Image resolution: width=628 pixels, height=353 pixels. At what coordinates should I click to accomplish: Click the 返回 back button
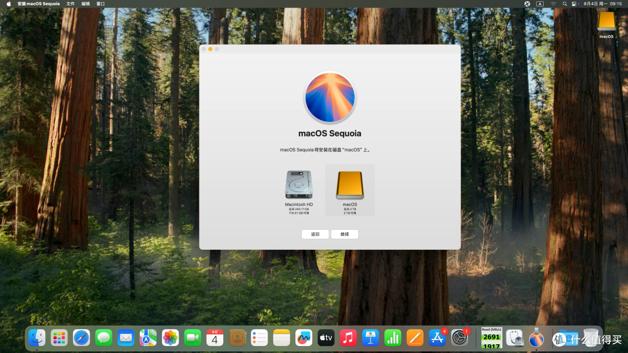click(315, 234)
